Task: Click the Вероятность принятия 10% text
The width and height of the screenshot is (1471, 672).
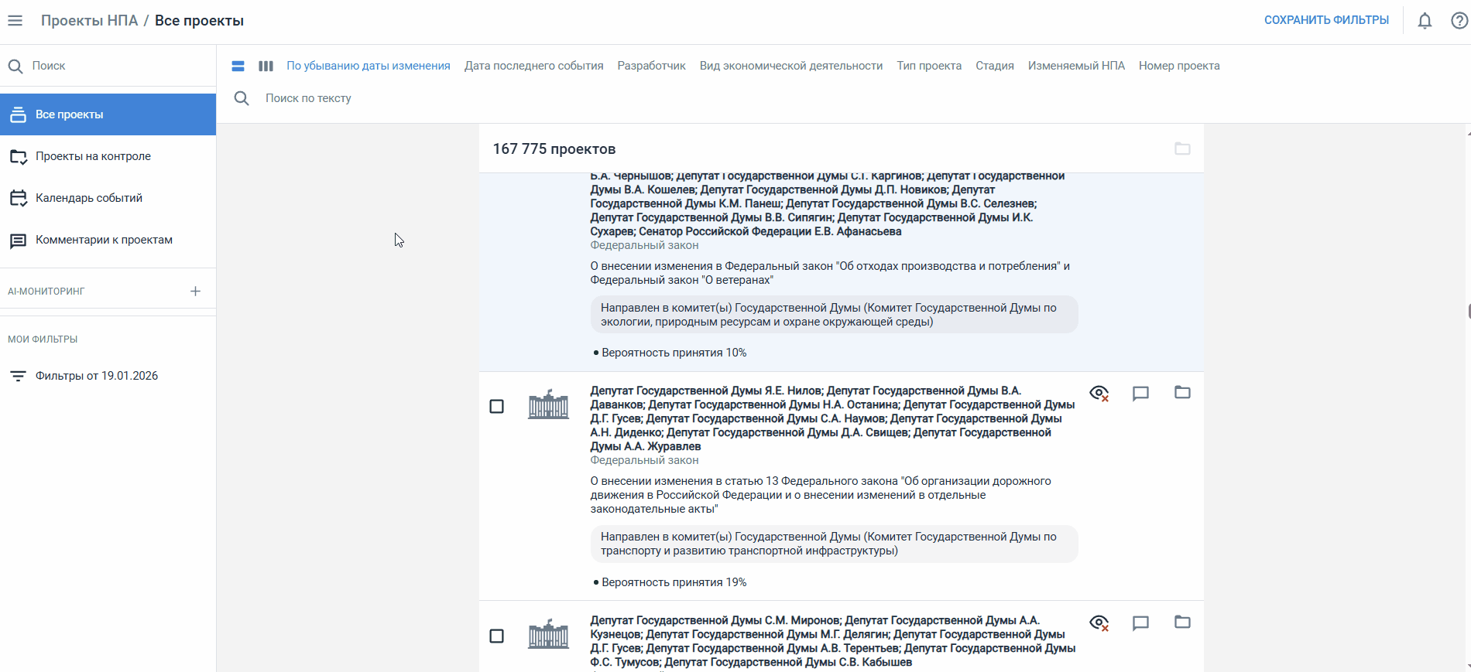Action: (x=674, y=353)
